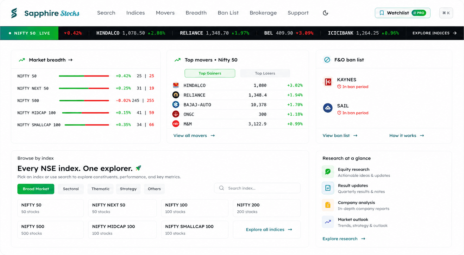
Task: Open the NIFTY 100 index card
Action: pyautogui.click(x=195, y=208)
